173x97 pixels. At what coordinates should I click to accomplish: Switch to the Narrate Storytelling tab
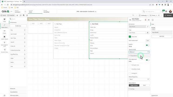(49, 11)
